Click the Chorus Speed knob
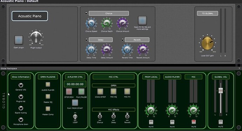Image resolution: width=242 pixels, height=131 pixels. pos(91,24)
